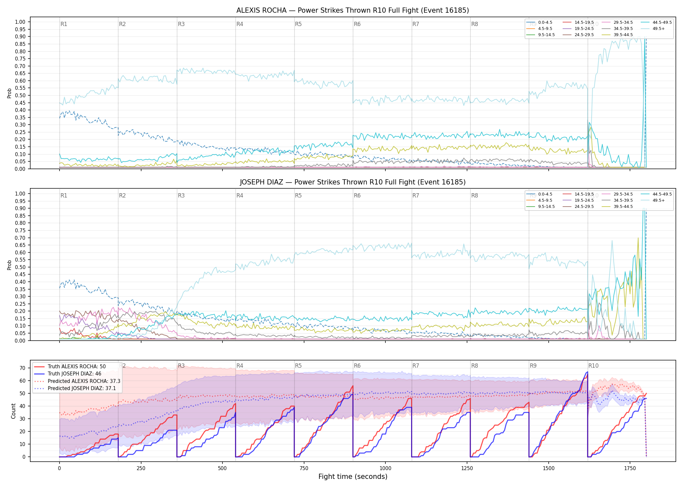Click the 1750 tick label on the x-axis

click(630, 468)
